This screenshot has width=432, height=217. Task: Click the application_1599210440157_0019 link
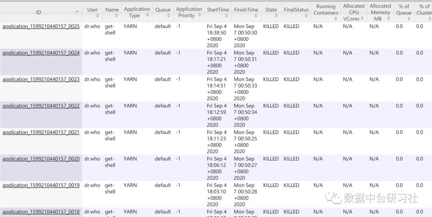41,185
